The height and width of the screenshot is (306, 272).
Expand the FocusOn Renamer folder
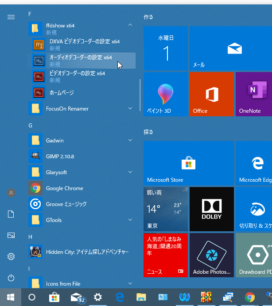point(130,108)
